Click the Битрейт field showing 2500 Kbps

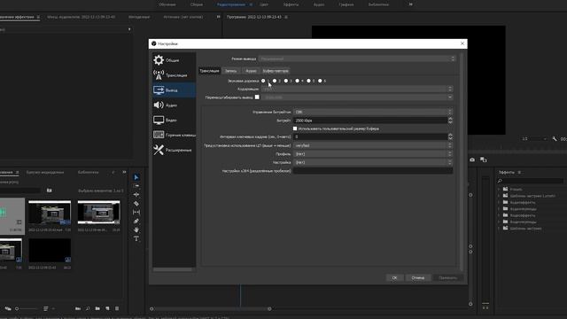(370, 121)
